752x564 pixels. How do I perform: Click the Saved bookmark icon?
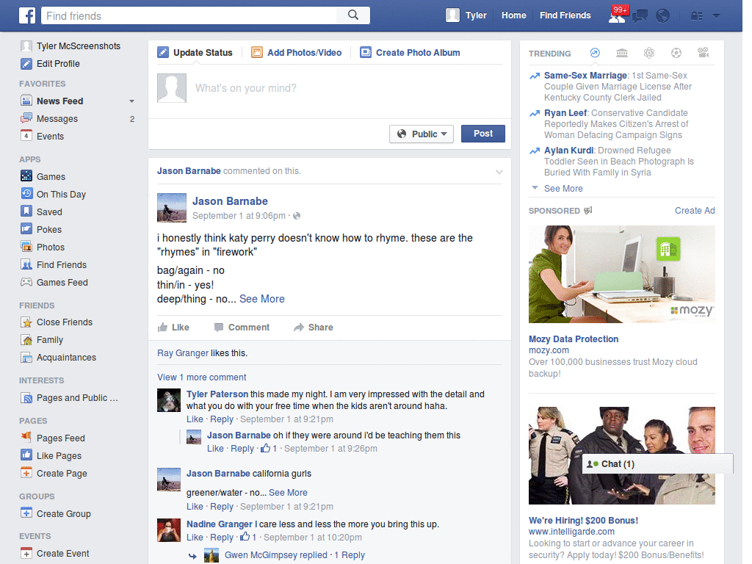26,211
